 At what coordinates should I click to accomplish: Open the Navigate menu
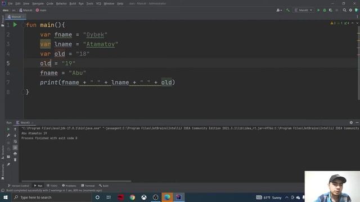tap(38, 4)
